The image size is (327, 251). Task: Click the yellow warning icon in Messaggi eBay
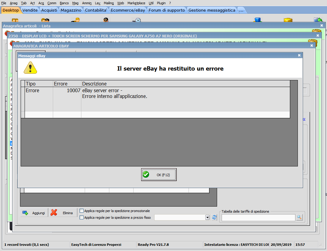[30, 68]
